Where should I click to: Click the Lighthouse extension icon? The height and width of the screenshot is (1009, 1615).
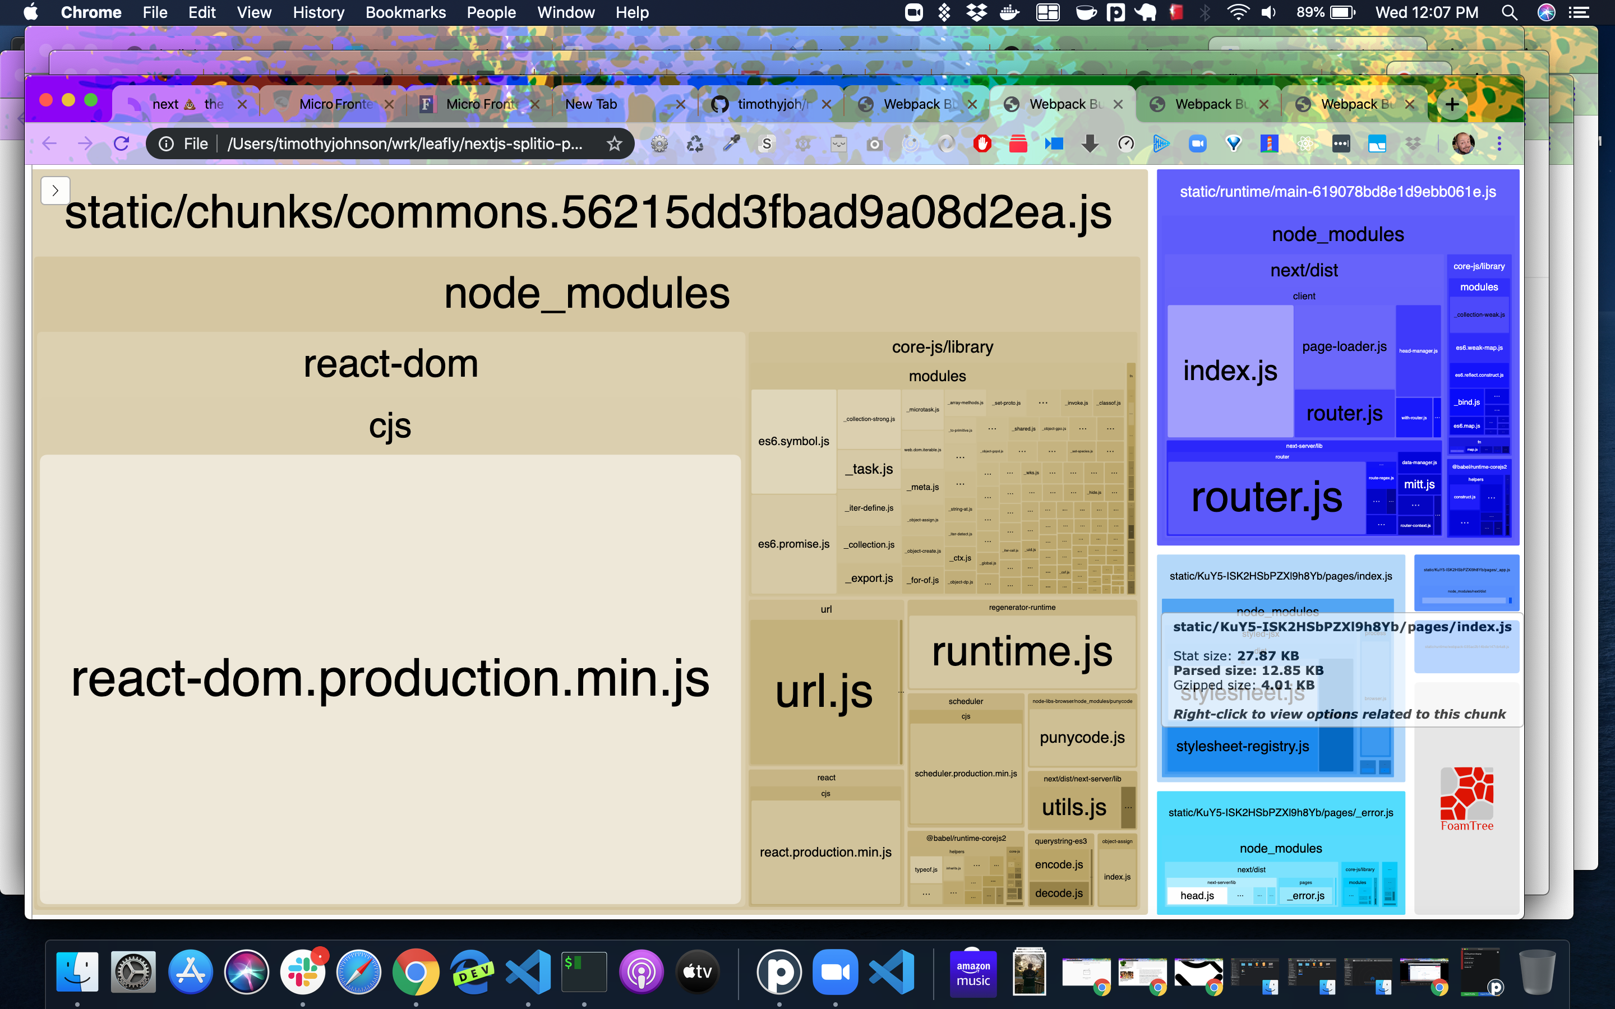1270,144
